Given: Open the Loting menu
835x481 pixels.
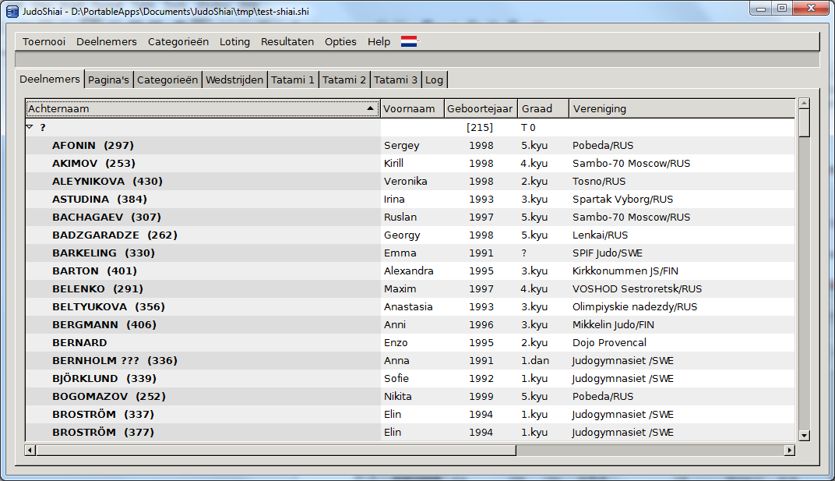Looking at the screenshot, I should (x=234, y=42).
